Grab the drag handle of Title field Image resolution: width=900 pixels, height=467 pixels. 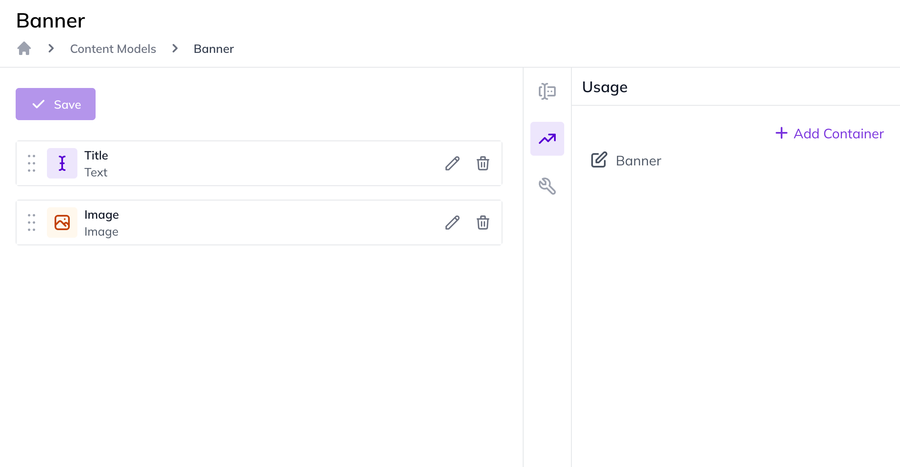[32, 163]
